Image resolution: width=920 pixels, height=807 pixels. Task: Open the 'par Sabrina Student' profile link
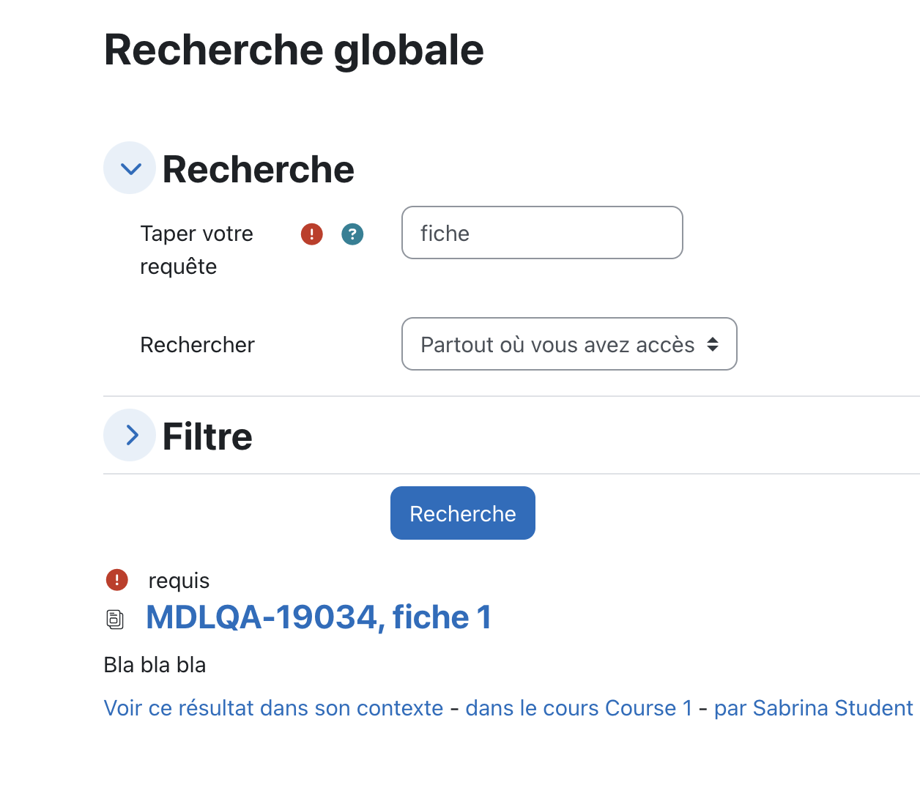point(813,708)
